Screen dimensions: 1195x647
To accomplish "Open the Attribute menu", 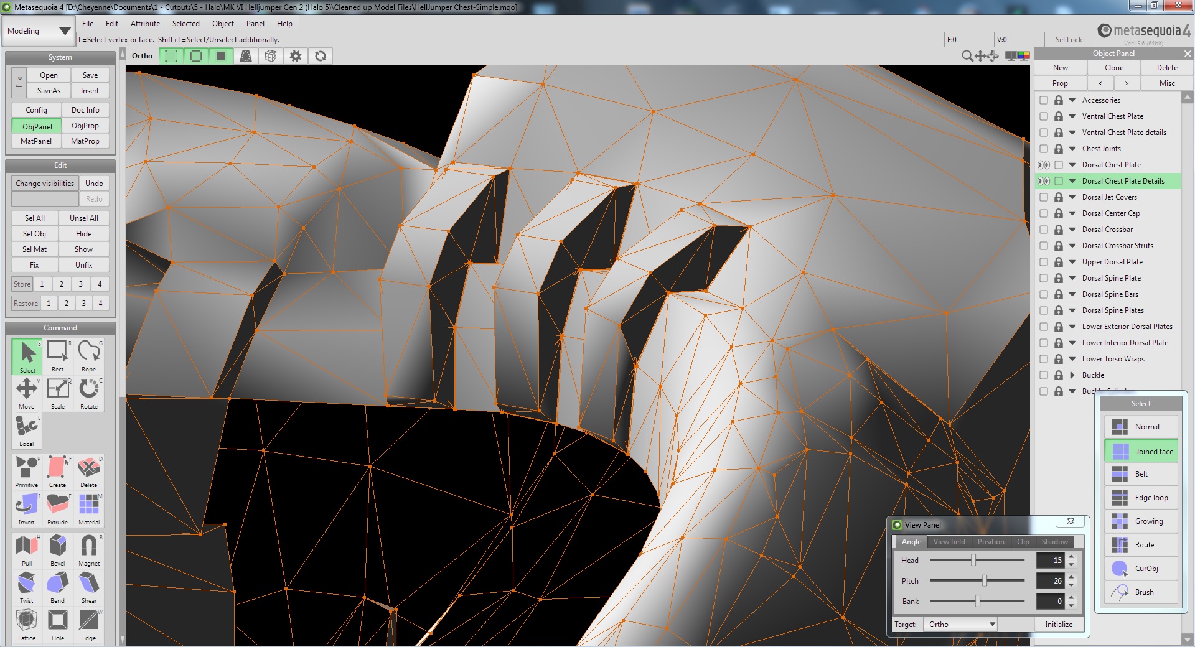I will click(x=145, y=24).
